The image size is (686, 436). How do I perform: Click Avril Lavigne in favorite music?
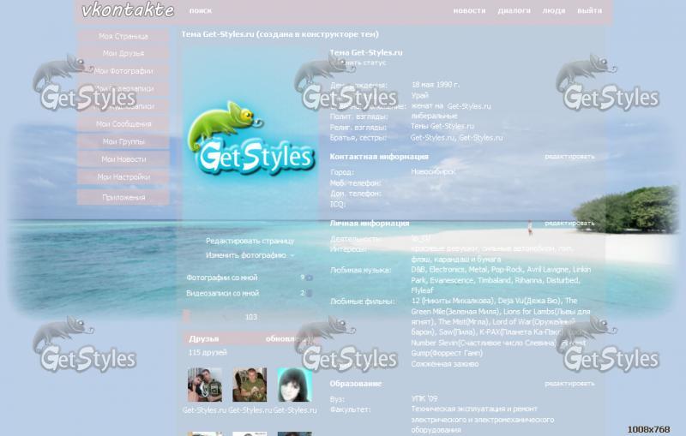[547, 270]
